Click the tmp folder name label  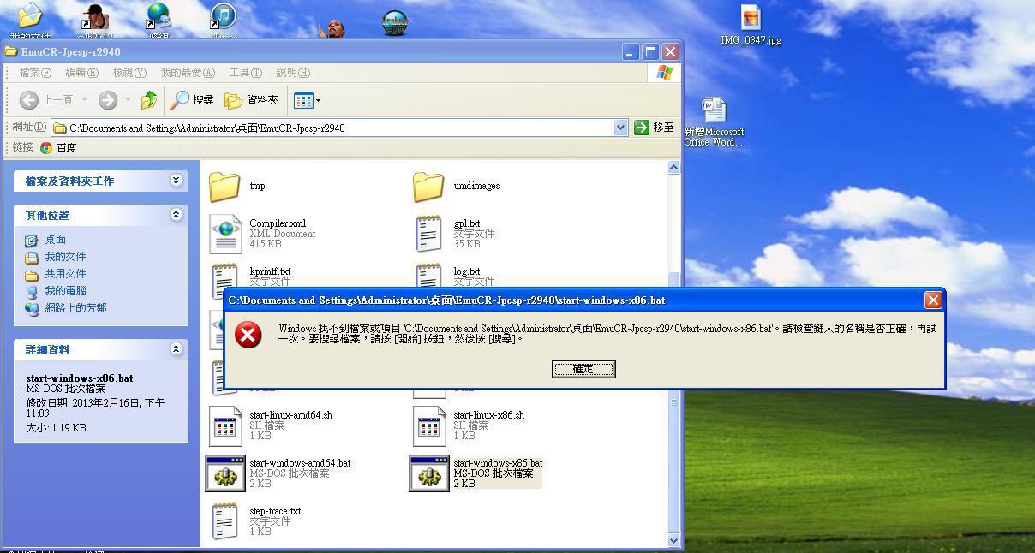pos(257,186)
